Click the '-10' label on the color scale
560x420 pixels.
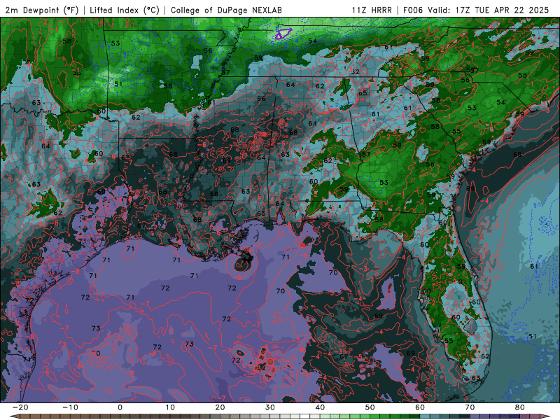[70, 407]
